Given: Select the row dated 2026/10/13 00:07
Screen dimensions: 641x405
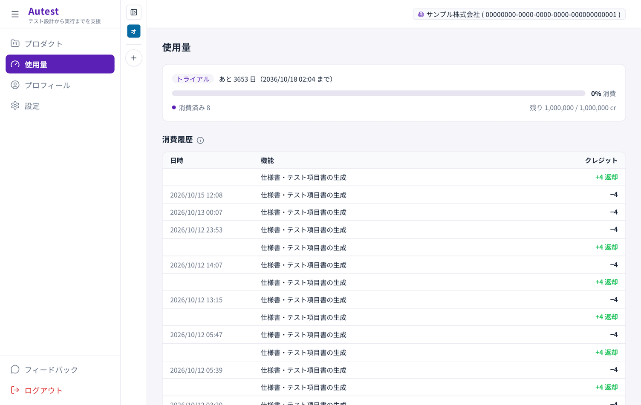Looking at the screenshot, I should tap(394, 212).
